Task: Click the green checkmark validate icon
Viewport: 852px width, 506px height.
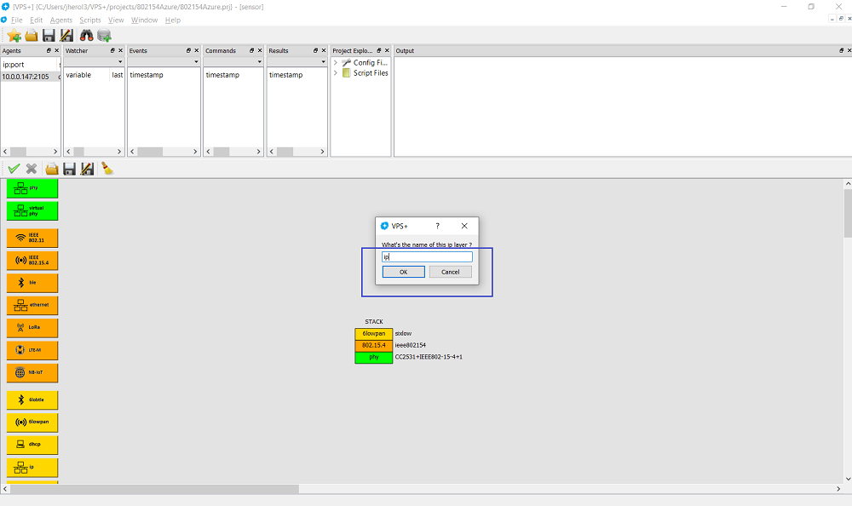Action: click(14, 169)
